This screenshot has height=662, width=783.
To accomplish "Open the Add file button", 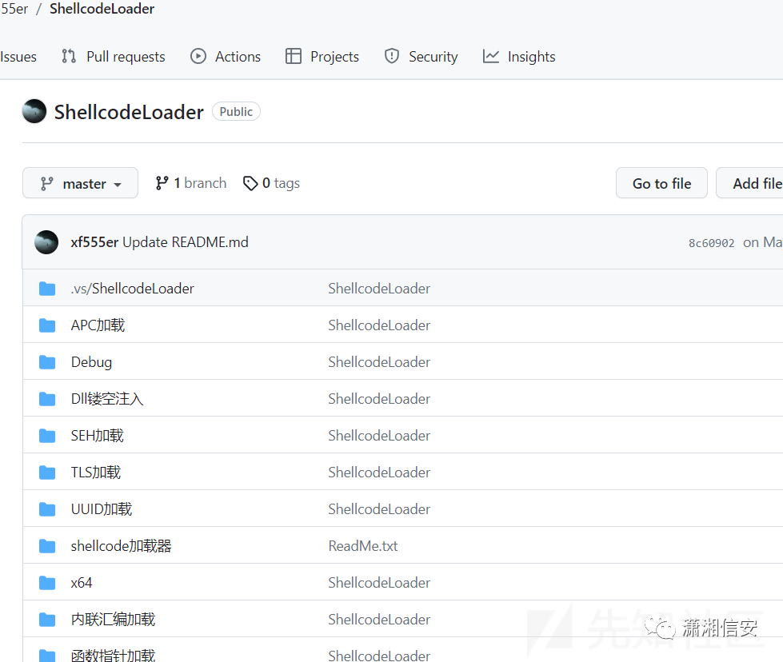I will point(749,183).
